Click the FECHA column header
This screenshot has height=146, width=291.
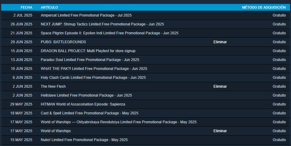pos(26,7)
